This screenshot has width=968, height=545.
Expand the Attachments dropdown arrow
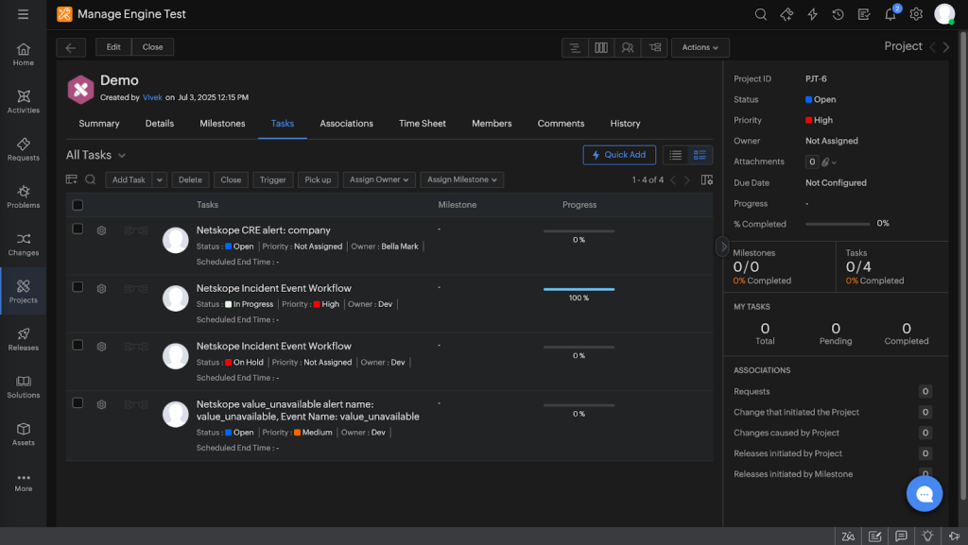834,162
